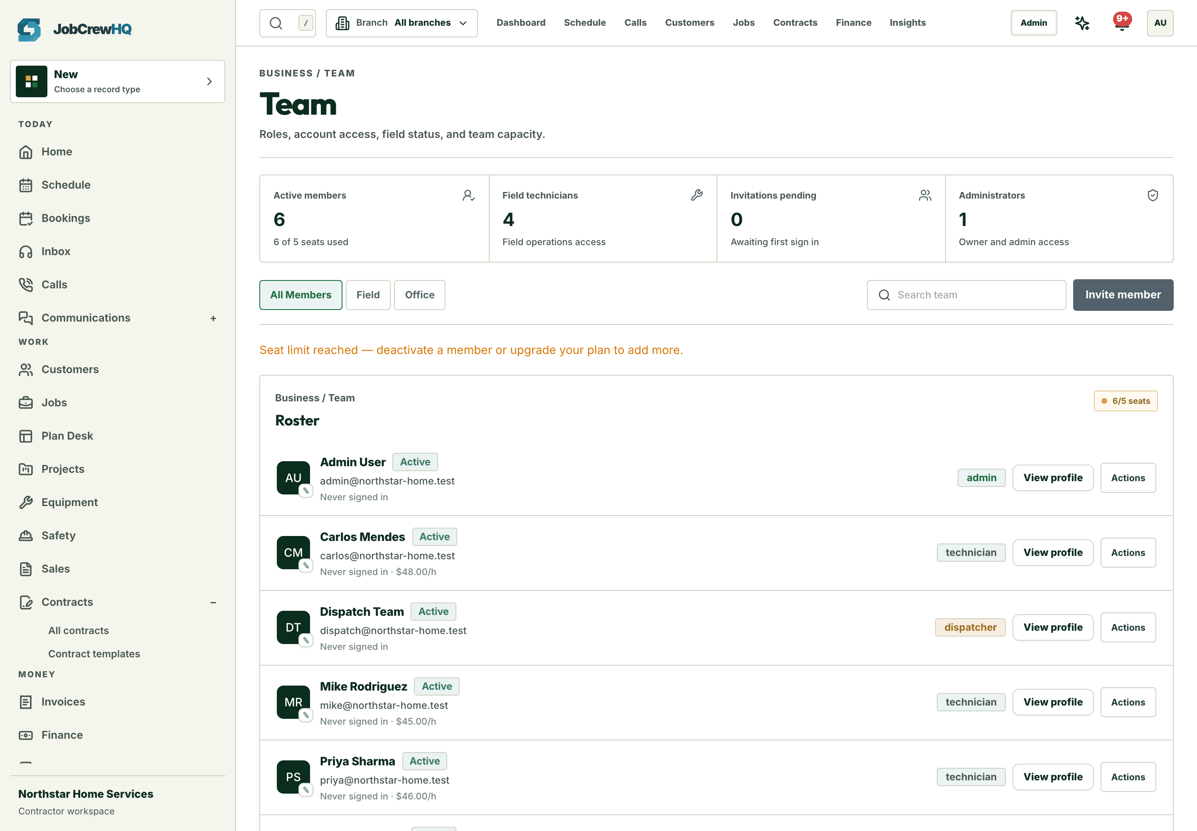Click the Projects folder icon
This screenshot has height=831, width=1197.
coord(25,470)
